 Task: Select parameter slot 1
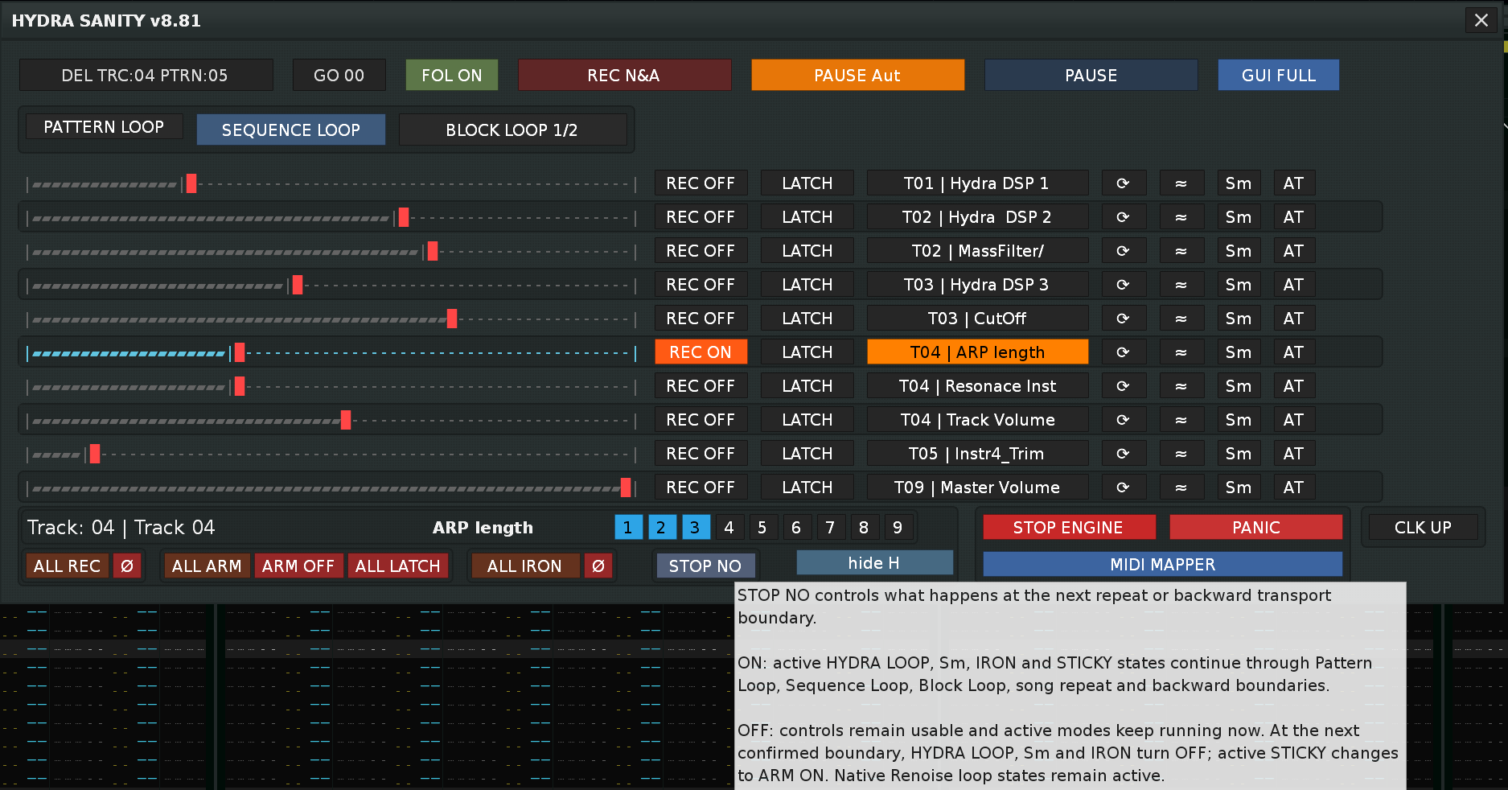(x=628, y=528)
